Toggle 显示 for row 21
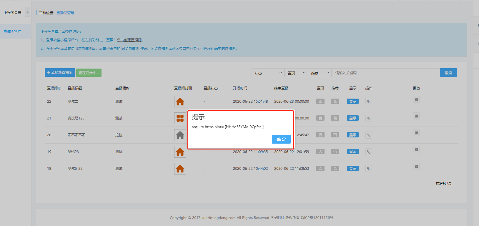The width and height of the screenshot is (479, 226). click(353, 118)
